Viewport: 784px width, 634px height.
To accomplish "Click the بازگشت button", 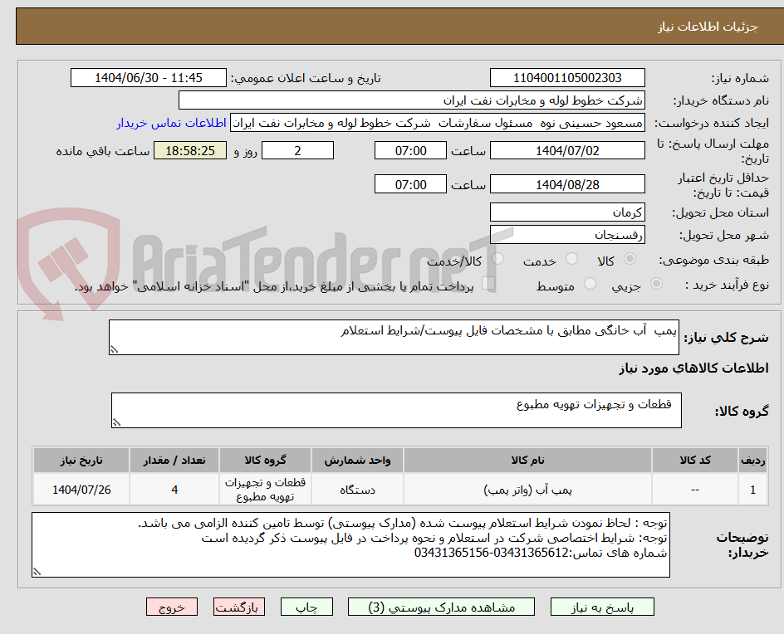I will (241, 607).
